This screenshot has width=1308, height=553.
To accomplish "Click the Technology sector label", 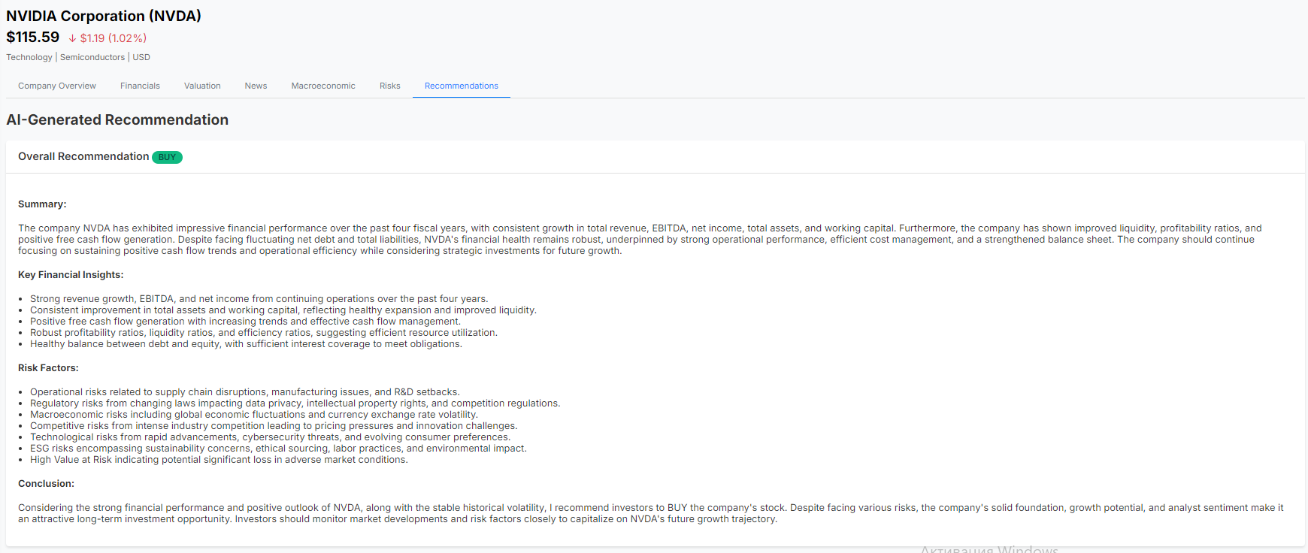I will click(x=29, y=57).
